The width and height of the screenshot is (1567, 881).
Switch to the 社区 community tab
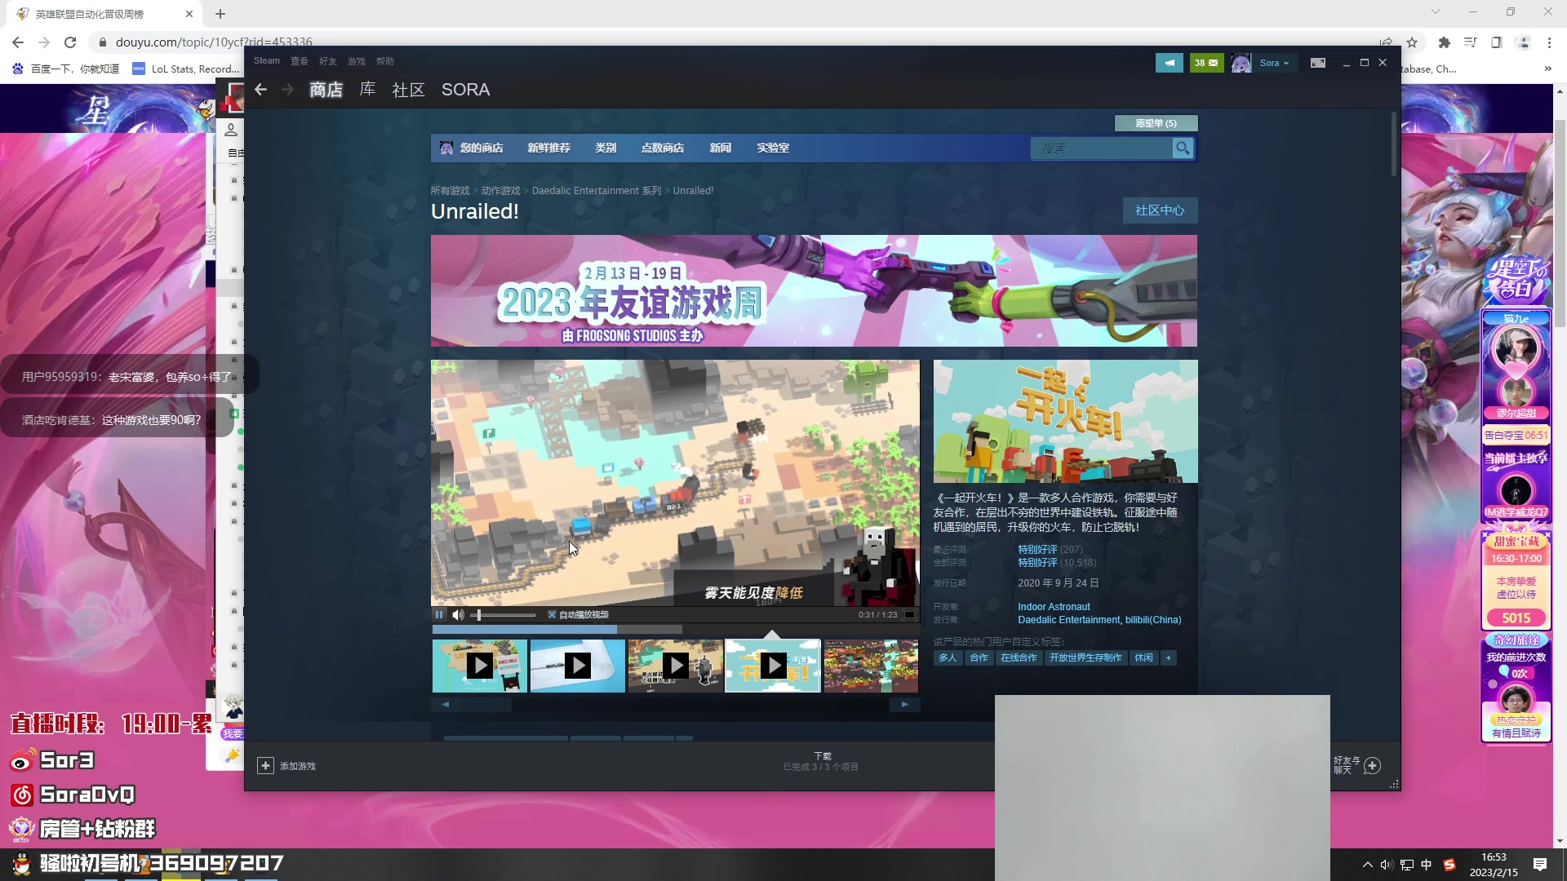point(408,90)
